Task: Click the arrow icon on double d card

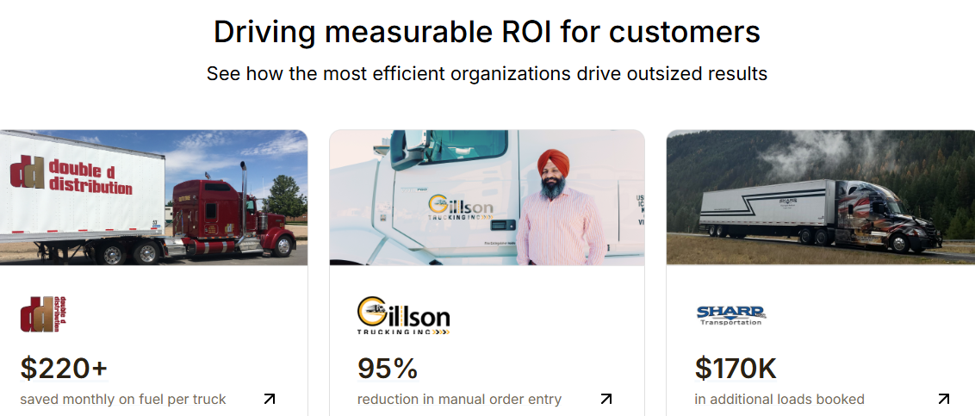Action: tap(270, 399)
